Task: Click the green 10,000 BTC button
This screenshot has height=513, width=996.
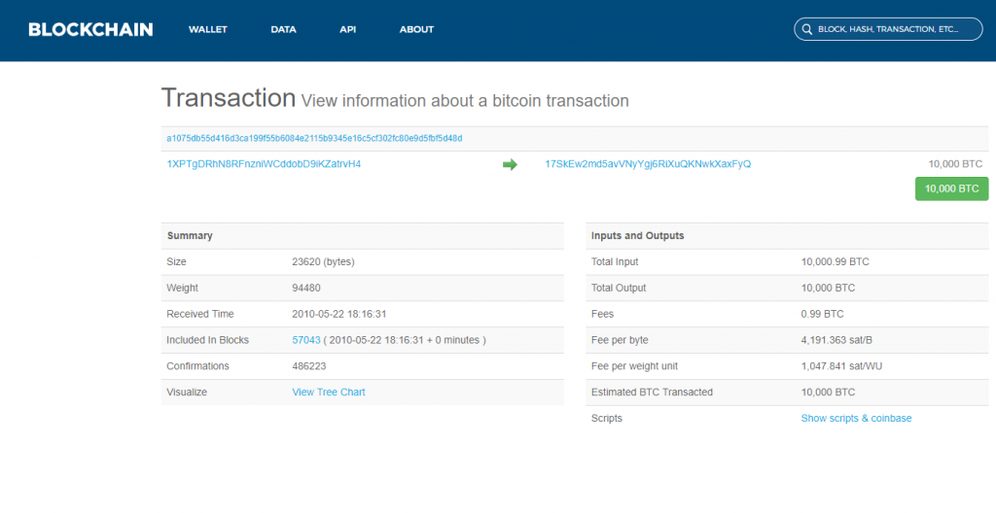Action: pyautogui.click(x=951, y=188)
